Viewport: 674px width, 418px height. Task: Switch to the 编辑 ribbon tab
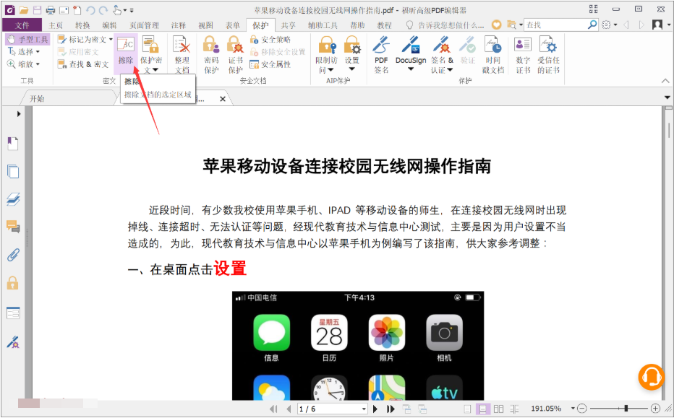(109, 25)
